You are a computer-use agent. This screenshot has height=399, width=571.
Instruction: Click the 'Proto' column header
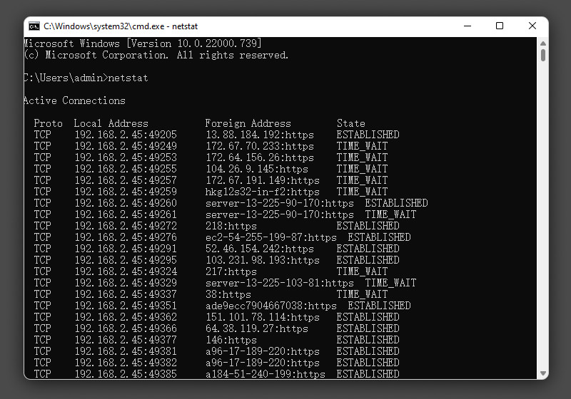coord(48,123)
